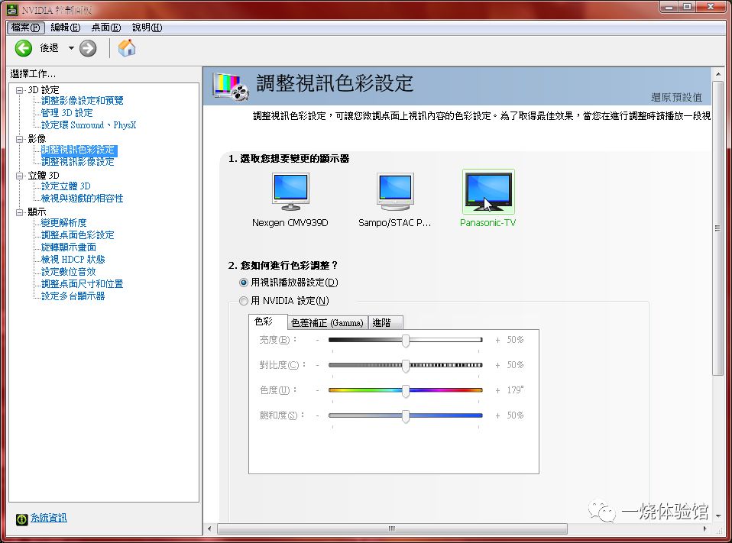Open the 檔案(F) menu
Viewport: 732px width, 543px height.
click(x=26, y=27)
